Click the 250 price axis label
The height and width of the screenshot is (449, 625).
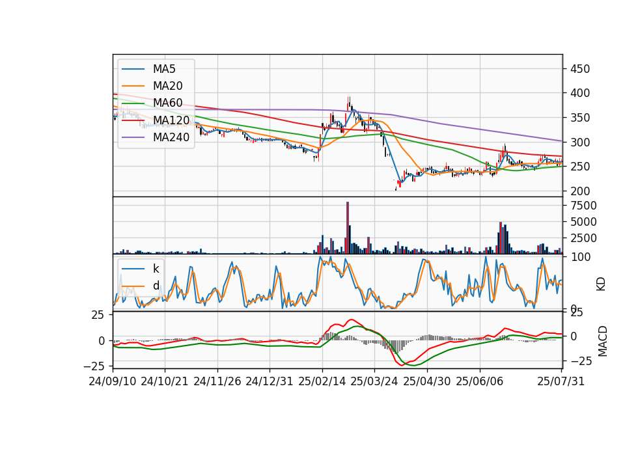coord(580,167)
